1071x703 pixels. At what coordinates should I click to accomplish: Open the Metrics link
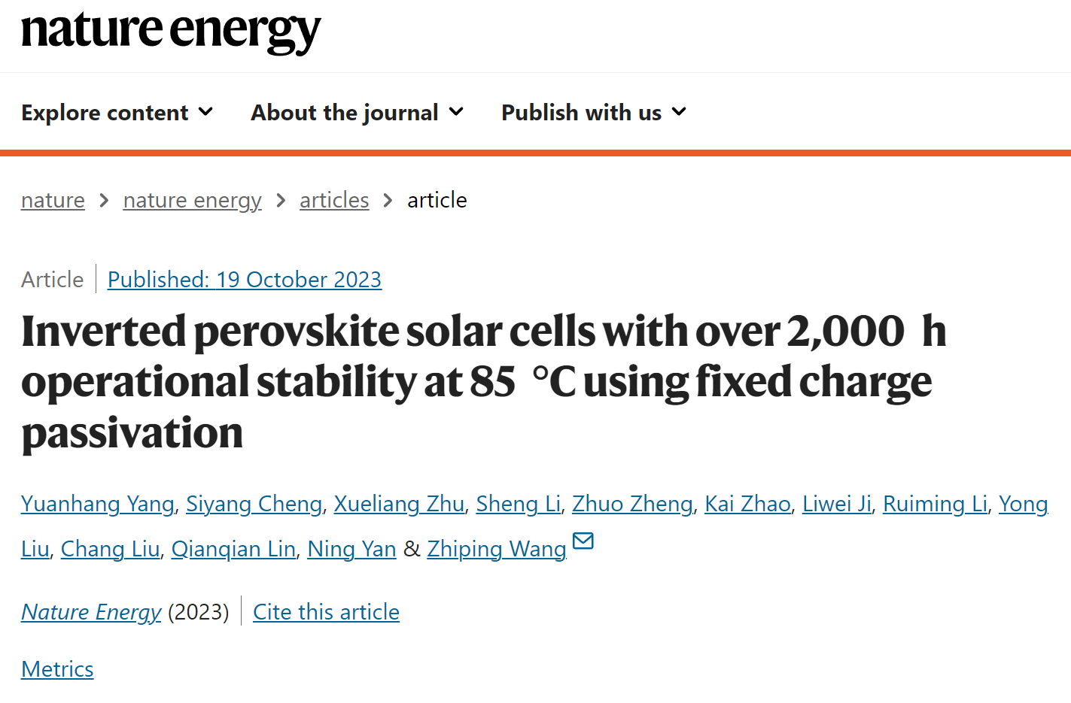57,669
